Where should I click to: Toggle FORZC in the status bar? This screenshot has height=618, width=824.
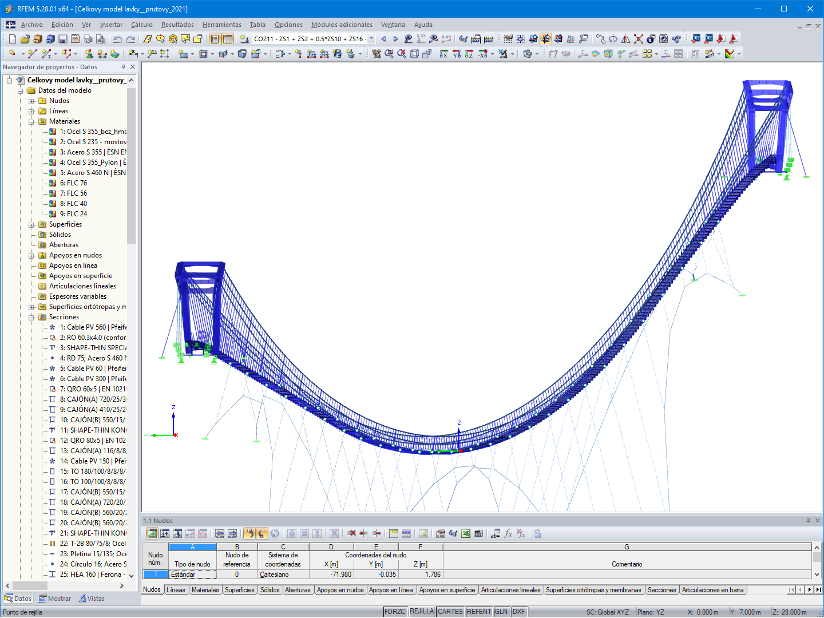tap(395, 611)
